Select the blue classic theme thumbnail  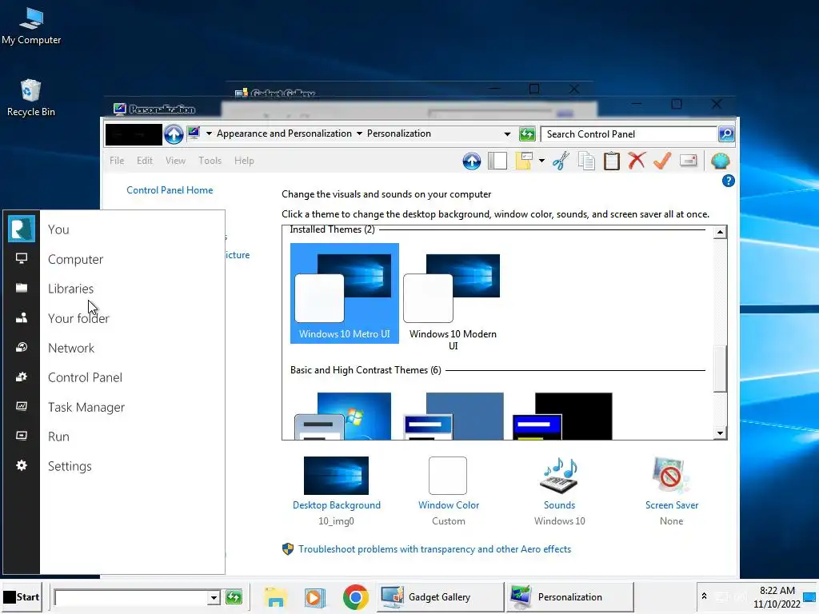pyautogui.click(x=453, y=416)
